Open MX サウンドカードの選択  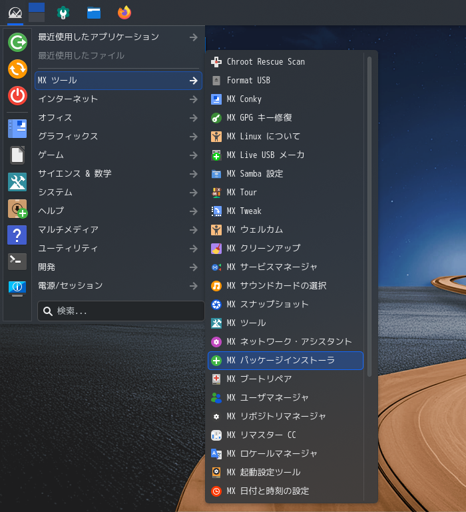(286, 286)
